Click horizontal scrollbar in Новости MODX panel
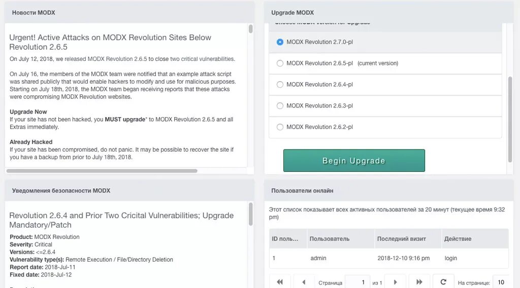 pyautogui.click(x=102, y=171)
